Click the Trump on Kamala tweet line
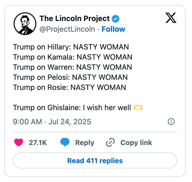 [73, 57]
